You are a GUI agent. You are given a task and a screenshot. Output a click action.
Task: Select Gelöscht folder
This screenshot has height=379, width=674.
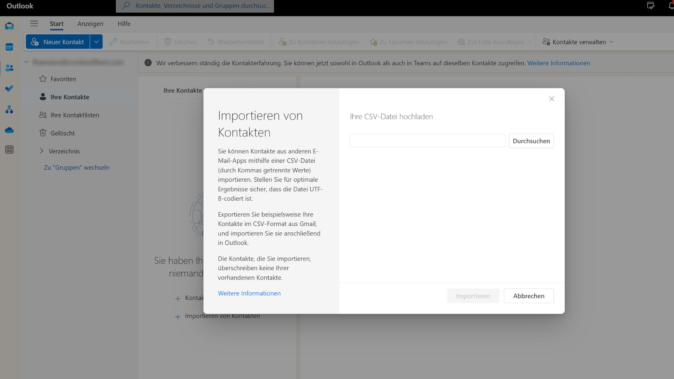click(x=79, y=133)
